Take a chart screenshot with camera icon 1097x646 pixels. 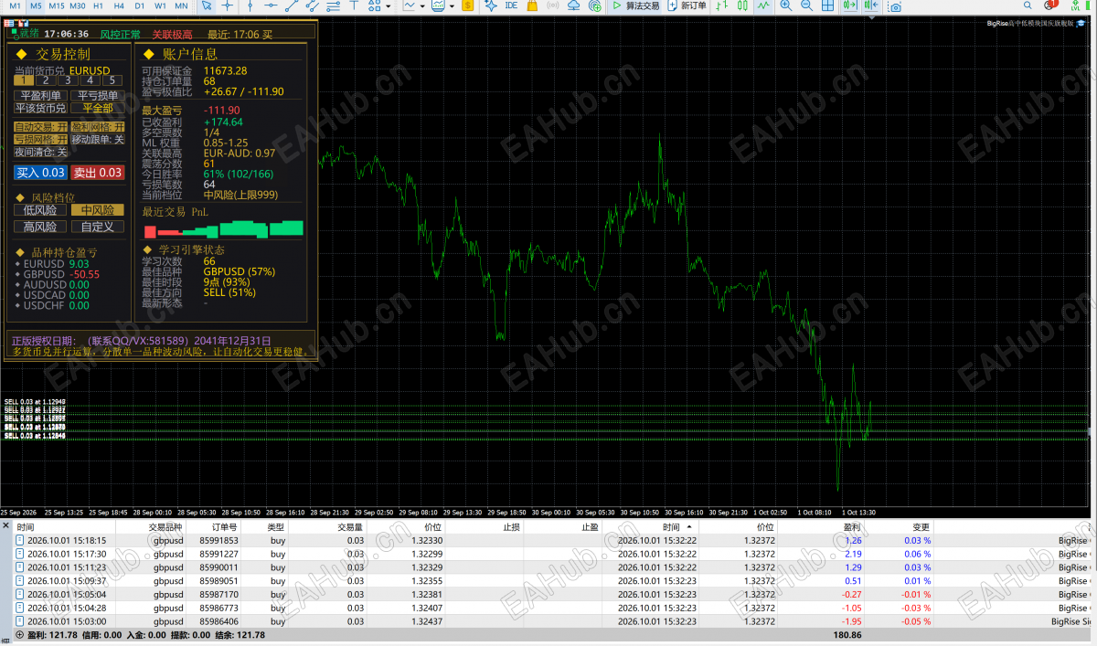pyautogui.click(x=895, y=6)
